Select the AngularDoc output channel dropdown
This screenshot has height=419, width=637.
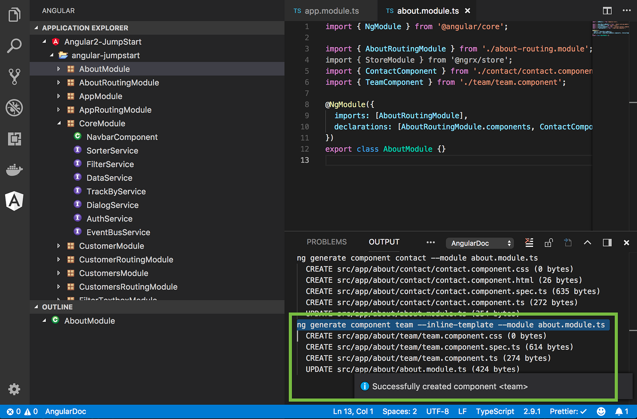point(480,243)
